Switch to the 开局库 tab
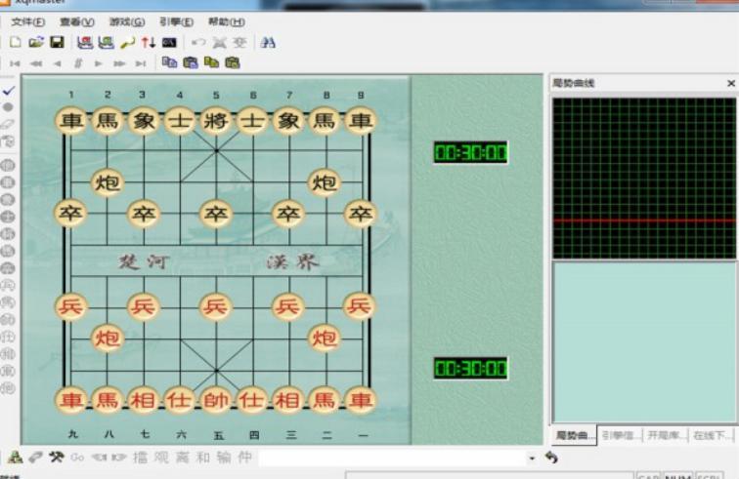739x479 pixels. click(665, 435)
